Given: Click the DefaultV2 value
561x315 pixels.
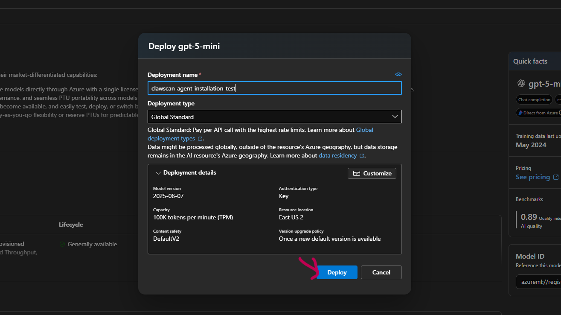Looking at the screenshot, I should (x=166, y=239).
